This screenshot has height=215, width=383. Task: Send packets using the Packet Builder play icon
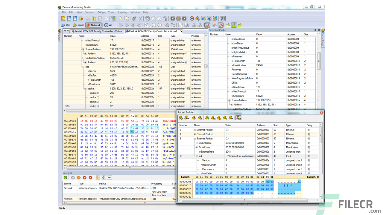tap(194, 118)
